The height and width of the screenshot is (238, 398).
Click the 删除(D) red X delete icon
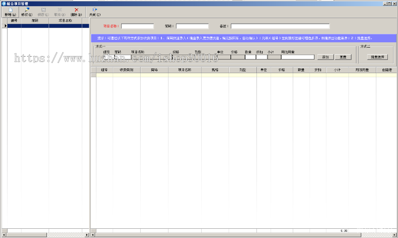pyautogui.click(x=77, y=10)
